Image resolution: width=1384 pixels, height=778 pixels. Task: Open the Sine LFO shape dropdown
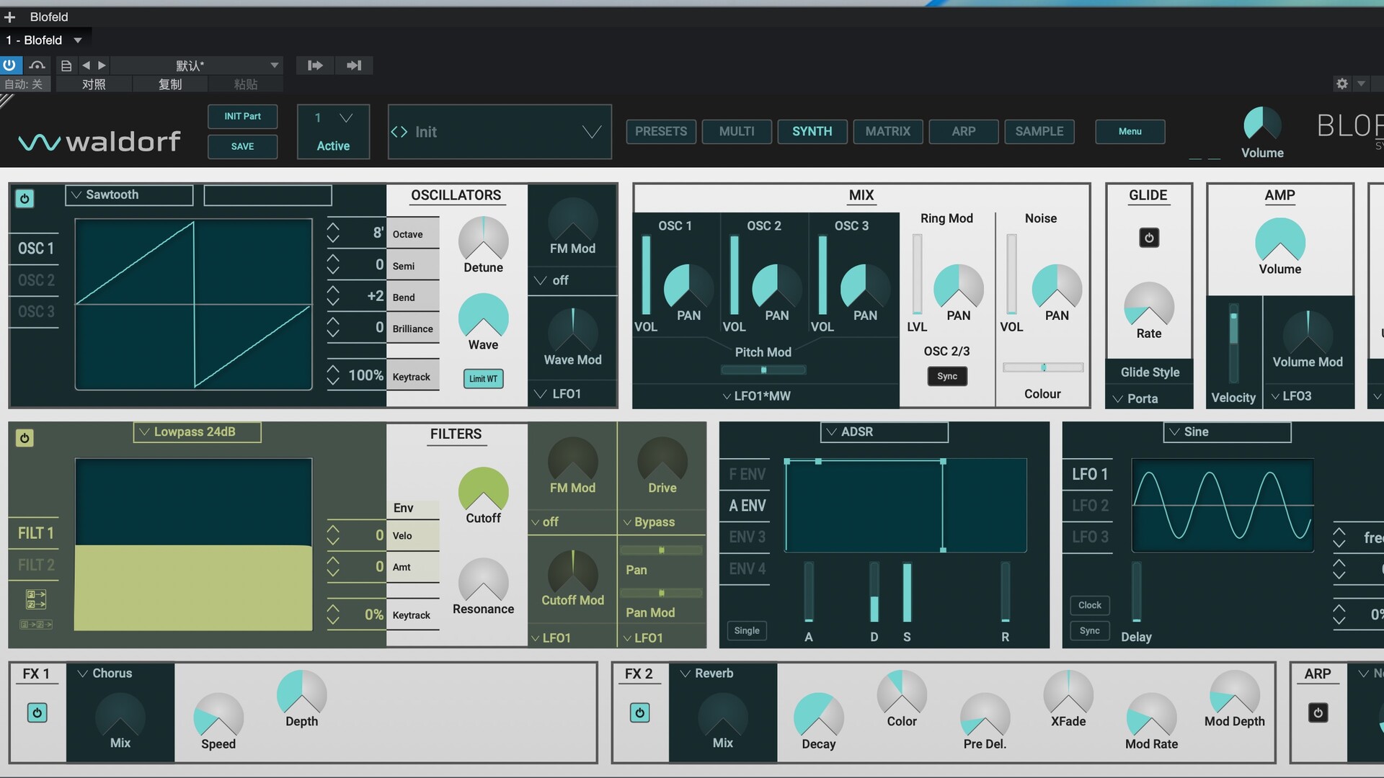pyautogui.click(x=1227, y=432)
